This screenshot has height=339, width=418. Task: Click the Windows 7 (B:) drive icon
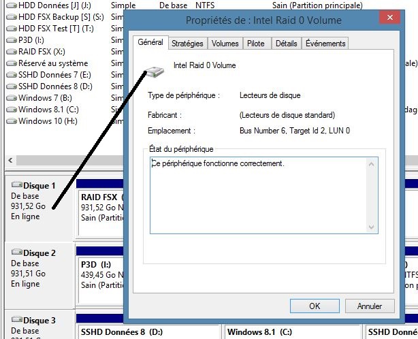pos(12,98)
